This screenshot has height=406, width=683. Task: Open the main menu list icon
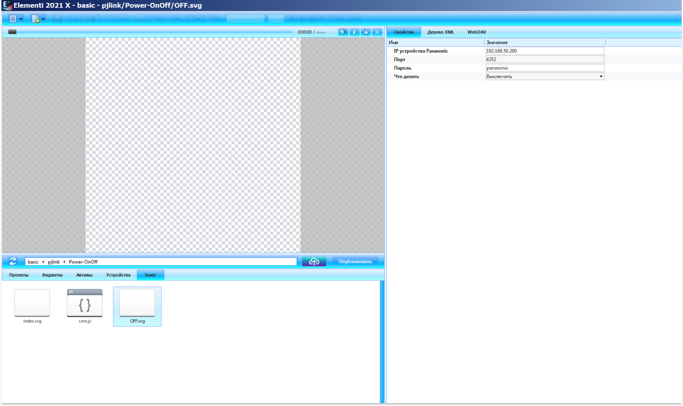13,19
